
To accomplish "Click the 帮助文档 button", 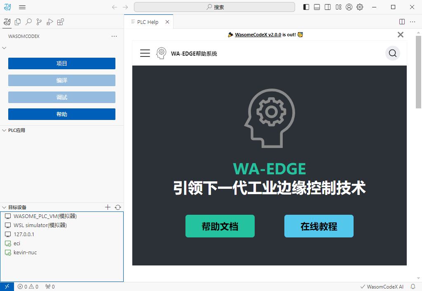I will [220, 226].
